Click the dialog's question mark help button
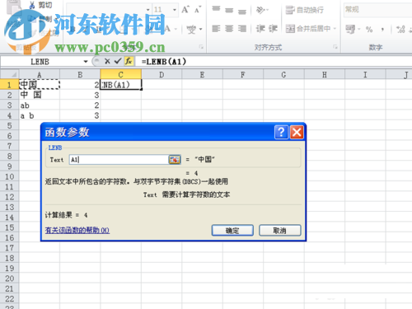Screen dimensions: 412x309 (281, 132)
